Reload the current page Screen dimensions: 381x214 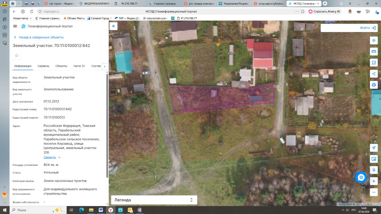point(32,11)
